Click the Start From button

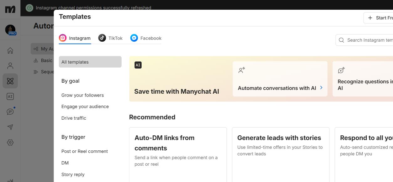pyautogui.click(x=378, y=18)
